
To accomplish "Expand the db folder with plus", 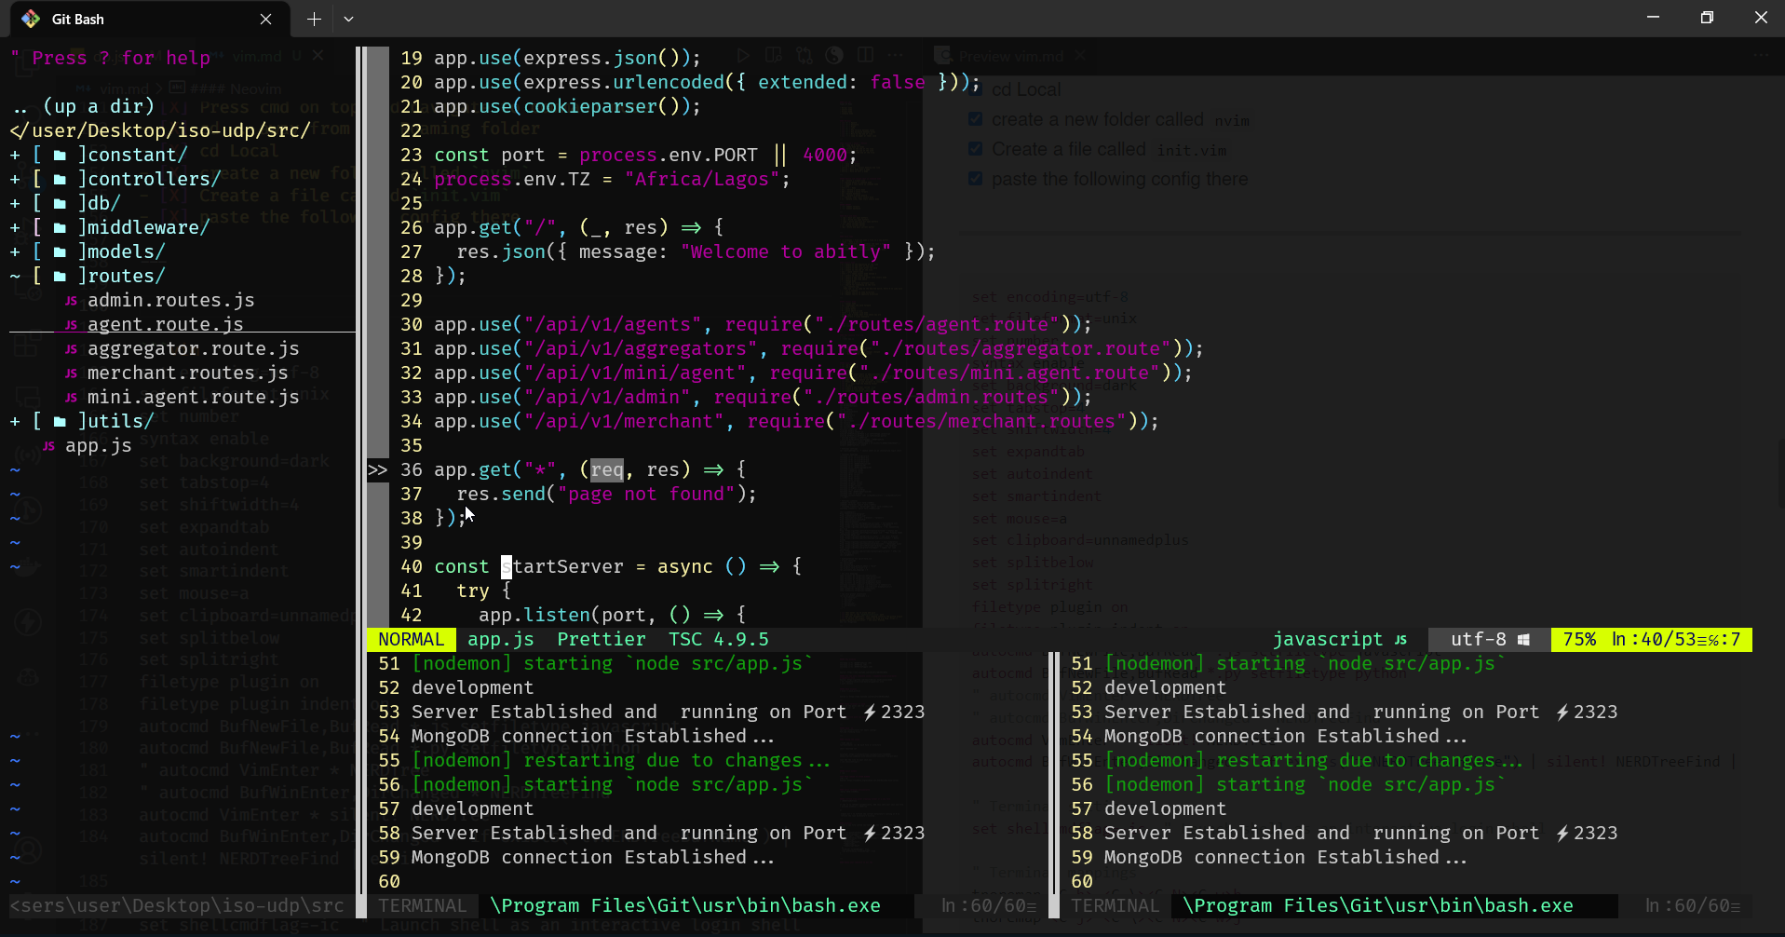I will (x=15, y=204).
